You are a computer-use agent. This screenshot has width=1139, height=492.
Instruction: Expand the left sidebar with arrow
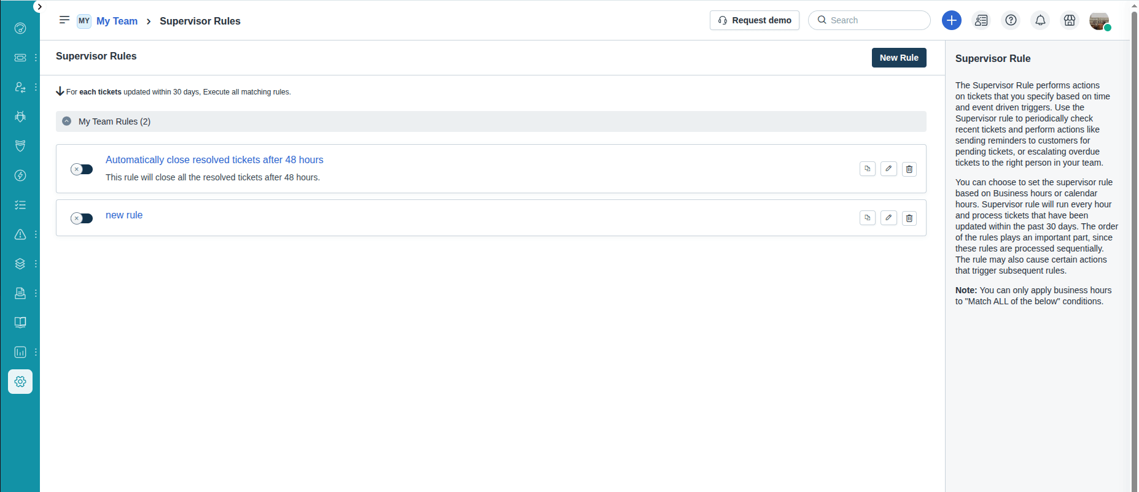pos(39,7)
